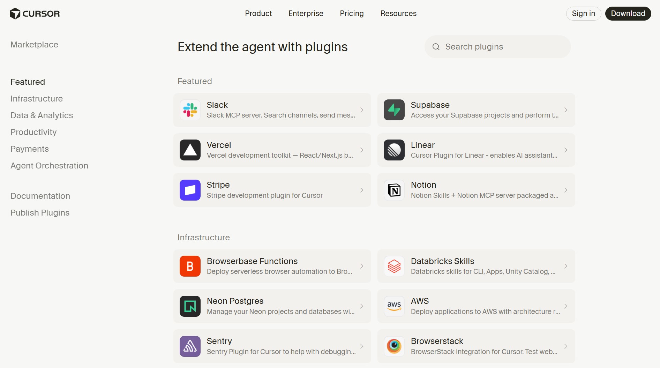Click the Databricks Skills icon

point(394,266)
